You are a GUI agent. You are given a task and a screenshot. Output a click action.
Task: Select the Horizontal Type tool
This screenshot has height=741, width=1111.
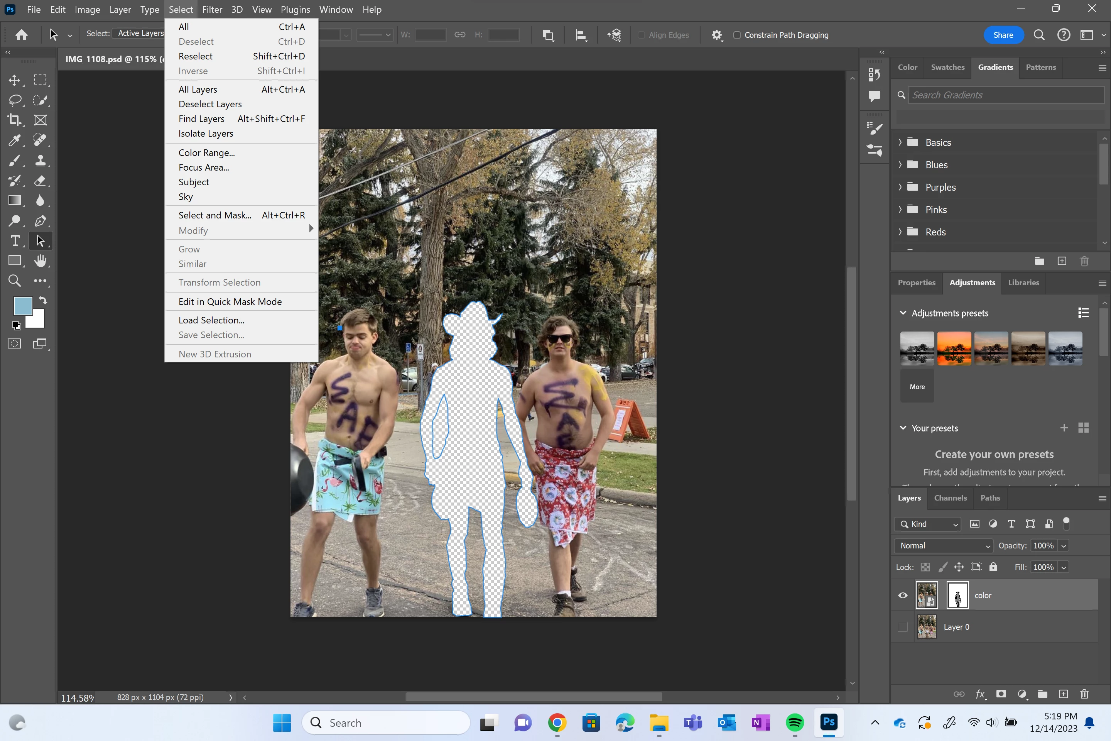(x=14, y=241)
